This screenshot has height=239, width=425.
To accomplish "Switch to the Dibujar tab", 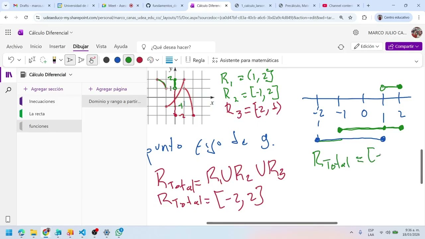I will point(81,46).
